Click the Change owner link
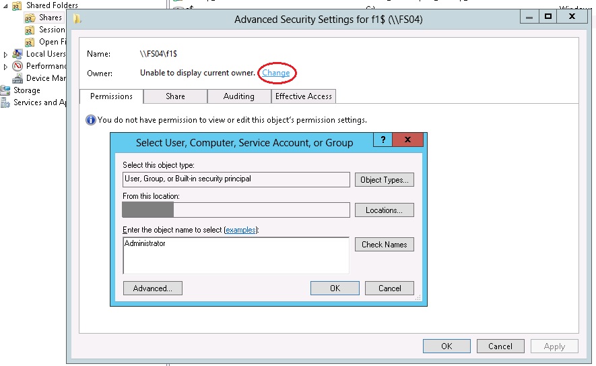This screenshot has width=596, height=366. 276,73
